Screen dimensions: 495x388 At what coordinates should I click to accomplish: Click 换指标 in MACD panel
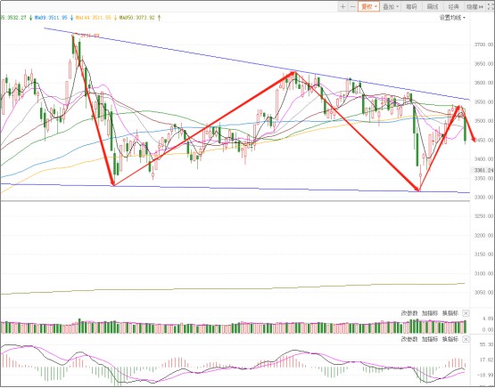pyautogui.click(x=450, y=339)
